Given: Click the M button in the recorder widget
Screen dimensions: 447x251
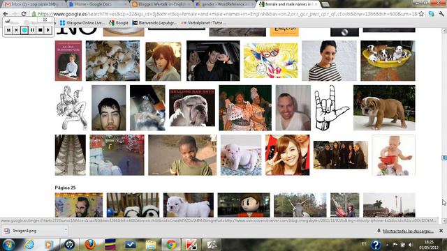Looking at the screenshot, I should (x=8, y=30).
